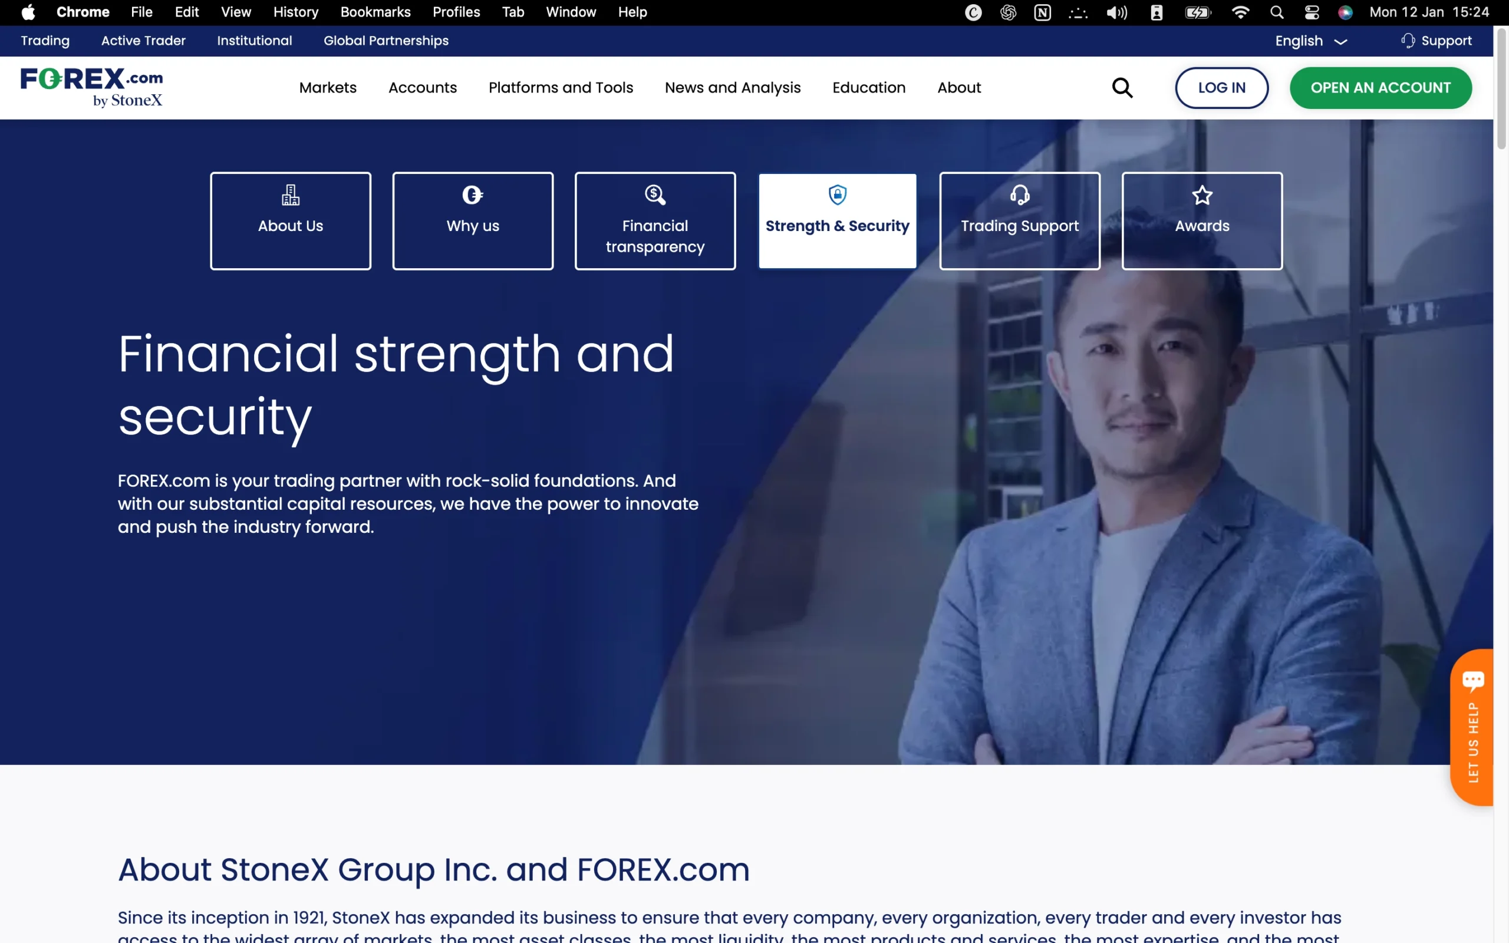1509x943 pixels.
Task: Expand the English language selector
Action: (1309, 41)
